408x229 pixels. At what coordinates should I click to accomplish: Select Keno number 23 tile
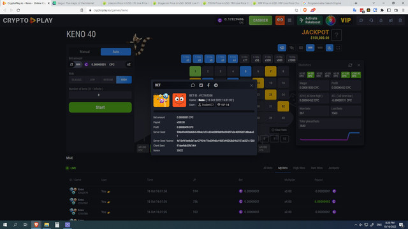[270, 95]
